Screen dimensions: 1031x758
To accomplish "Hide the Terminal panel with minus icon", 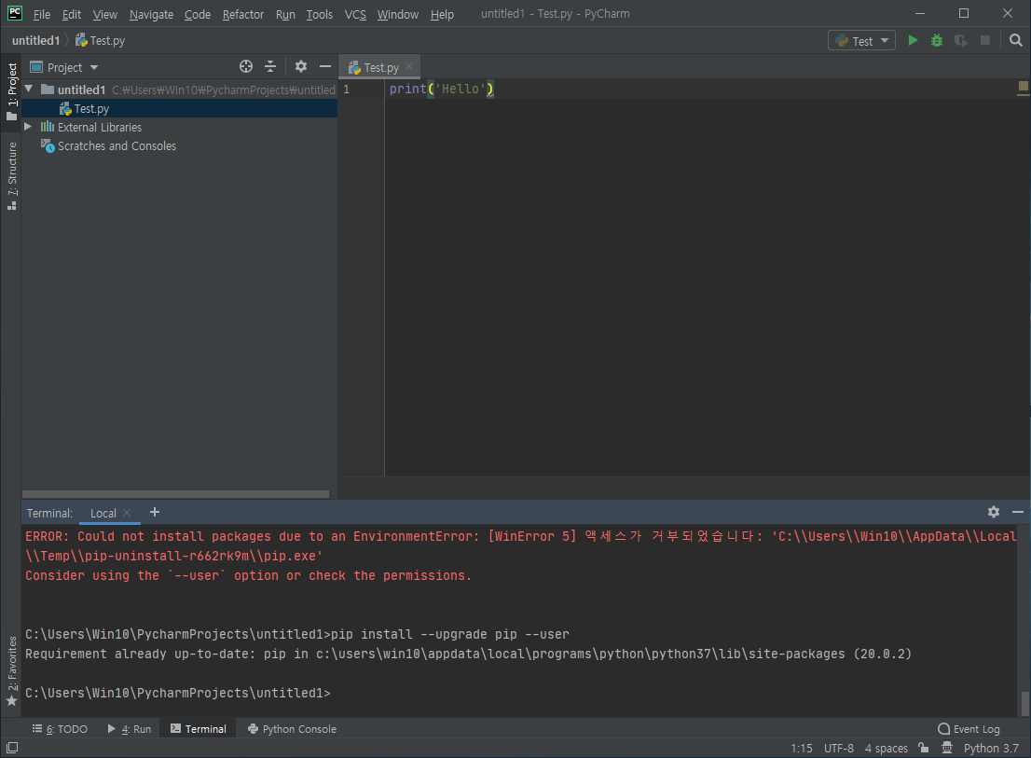I will click(x=1018, y=512).
